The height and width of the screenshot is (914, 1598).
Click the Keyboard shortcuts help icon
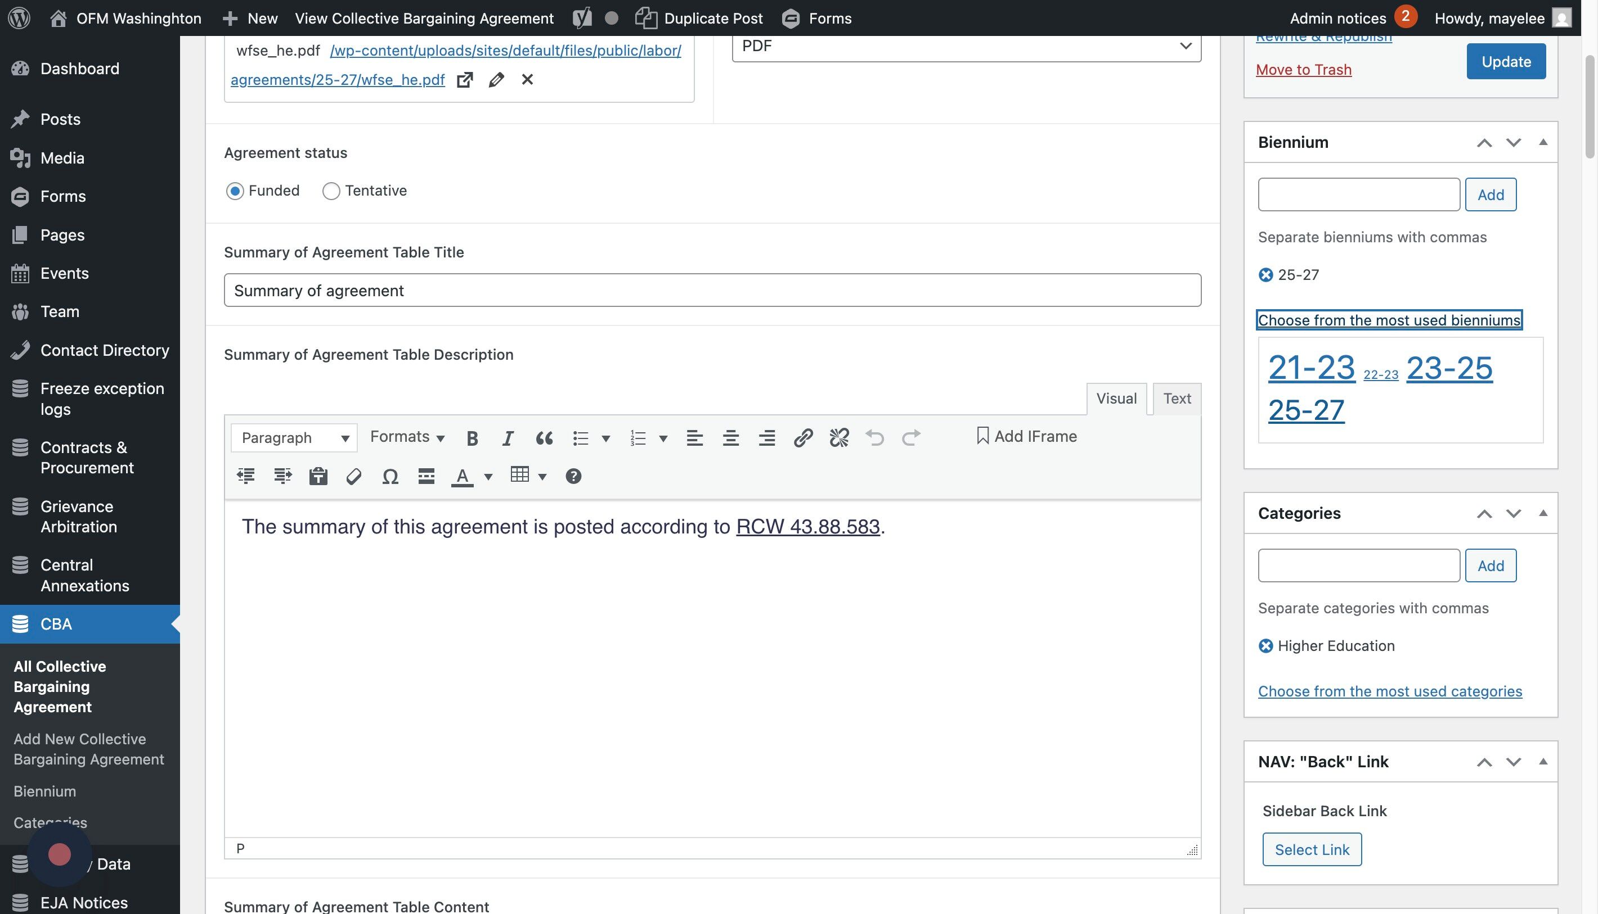click(573, 477)
